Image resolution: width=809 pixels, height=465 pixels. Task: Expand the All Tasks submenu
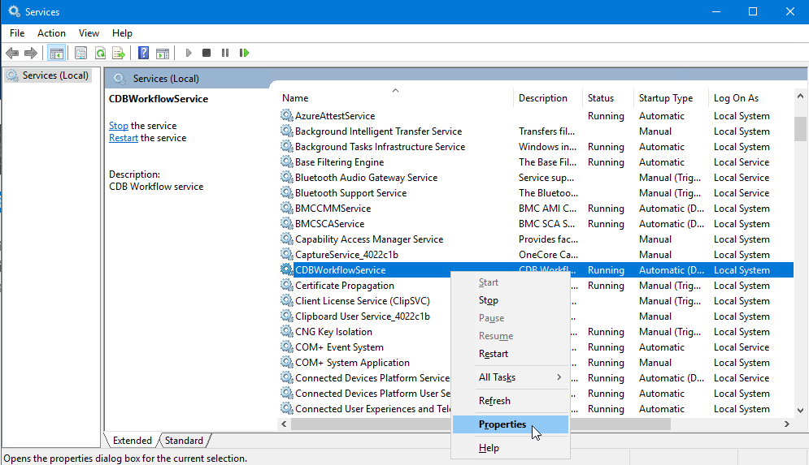click(x=511, y=377)
